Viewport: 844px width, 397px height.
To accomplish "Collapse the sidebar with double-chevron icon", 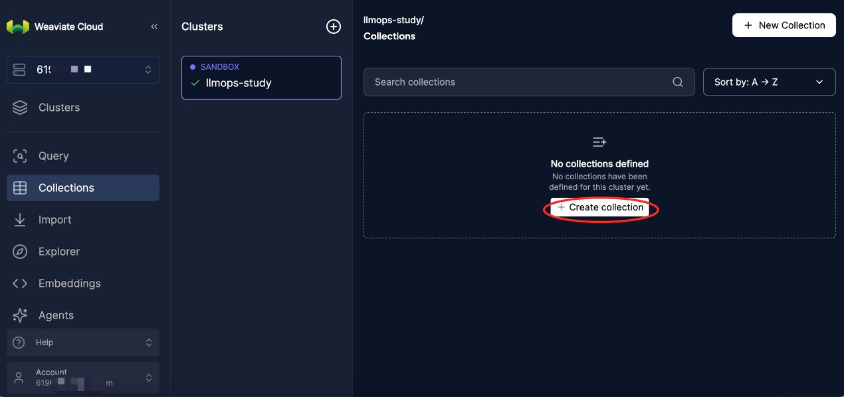I will pos(154,27).
